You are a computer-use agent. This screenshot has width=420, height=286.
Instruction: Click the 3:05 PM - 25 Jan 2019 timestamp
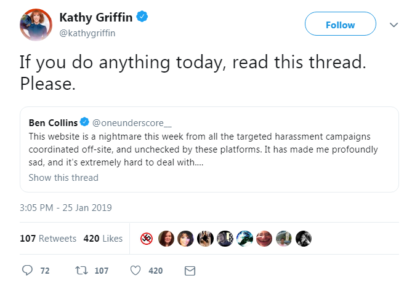pos(66,208)
